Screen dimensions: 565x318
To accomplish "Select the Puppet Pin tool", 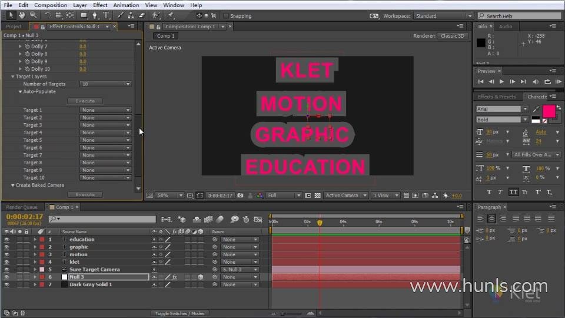I will coord(171,15).
